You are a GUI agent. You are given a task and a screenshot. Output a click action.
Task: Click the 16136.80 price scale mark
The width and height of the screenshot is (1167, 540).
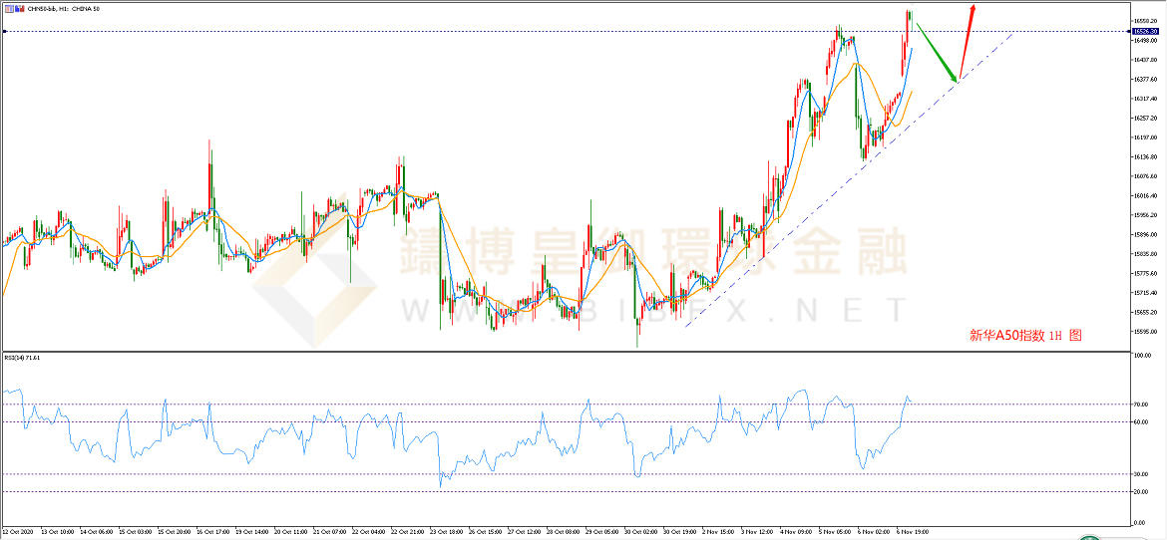coord(1145,157)
